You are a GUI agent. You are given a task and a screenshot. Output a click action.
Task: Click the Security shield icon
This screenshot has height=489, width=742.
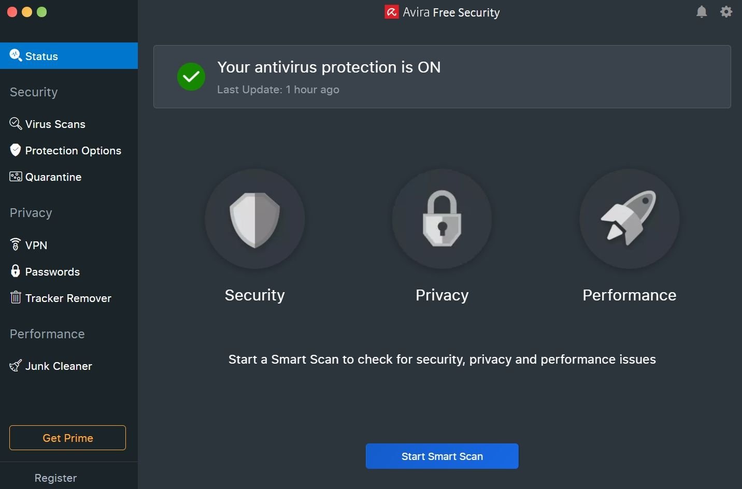click(x=255, y=219)
